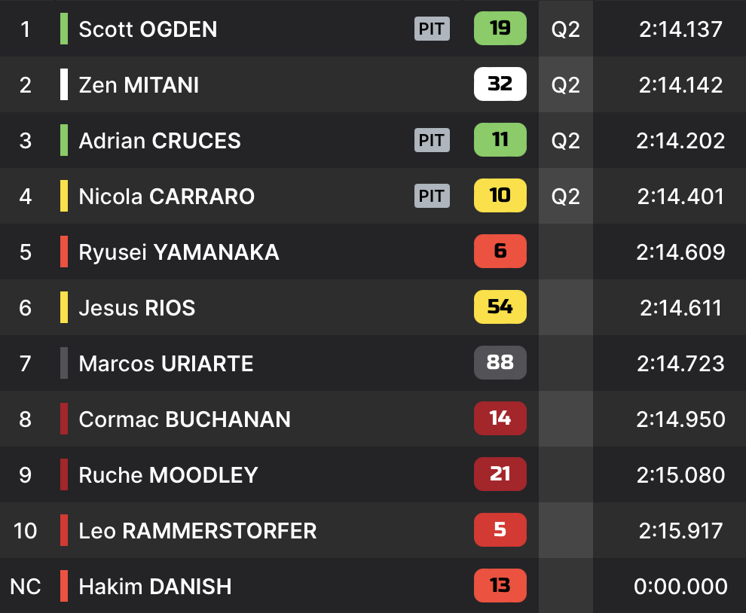Click the white number 32 badge

[500, 84]
